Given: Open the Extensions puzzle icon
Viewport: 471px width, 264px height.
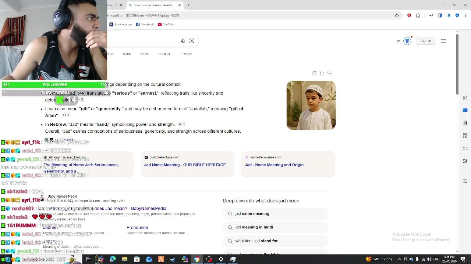Looking at the screenshot, I should [418, 15].
